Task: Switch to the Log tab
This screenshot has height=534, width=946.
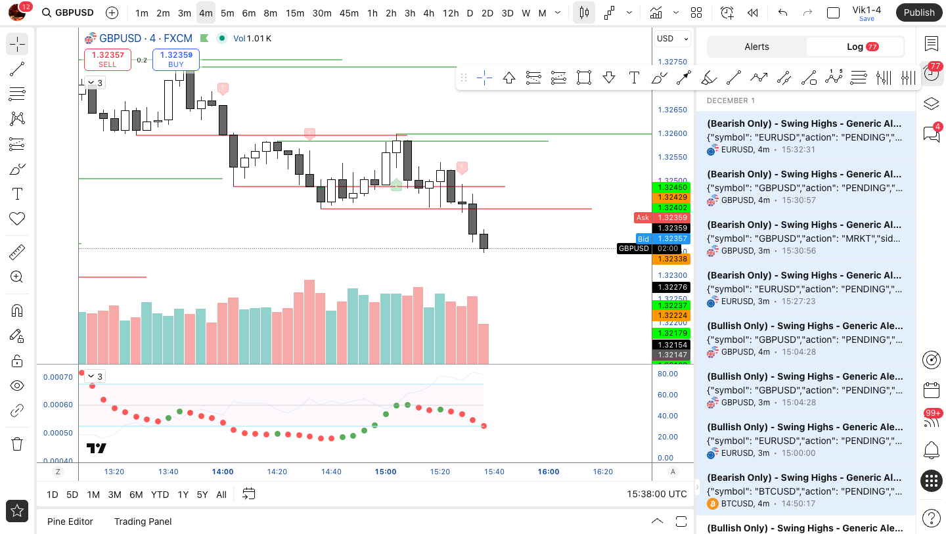Action: point(855,47)
